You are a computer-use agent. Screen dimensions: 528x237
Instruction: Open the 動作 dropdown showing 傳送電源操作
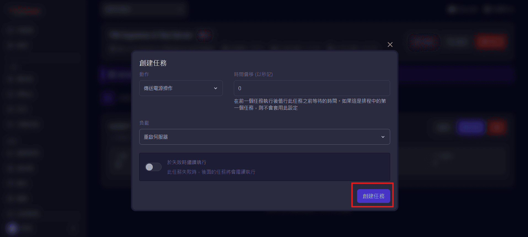coord(181,88)
